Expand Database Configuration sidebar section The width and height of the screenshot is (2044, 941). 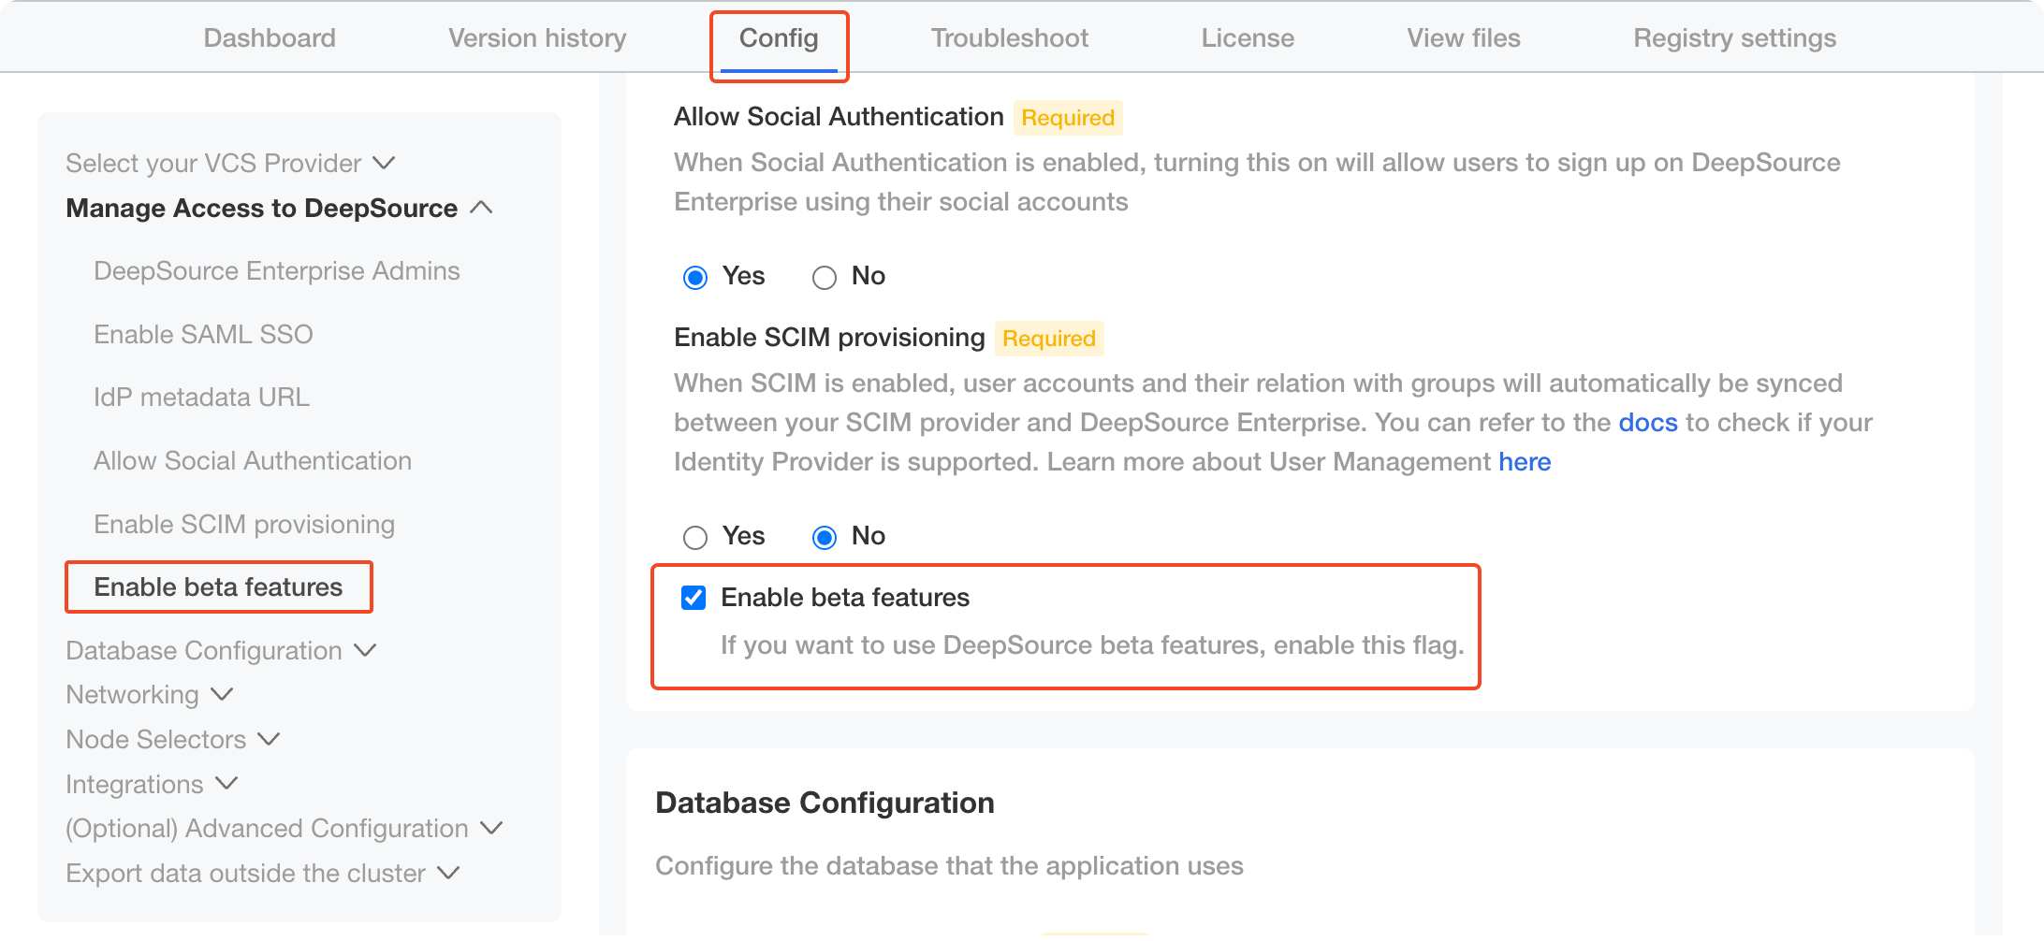click(221, 650)
